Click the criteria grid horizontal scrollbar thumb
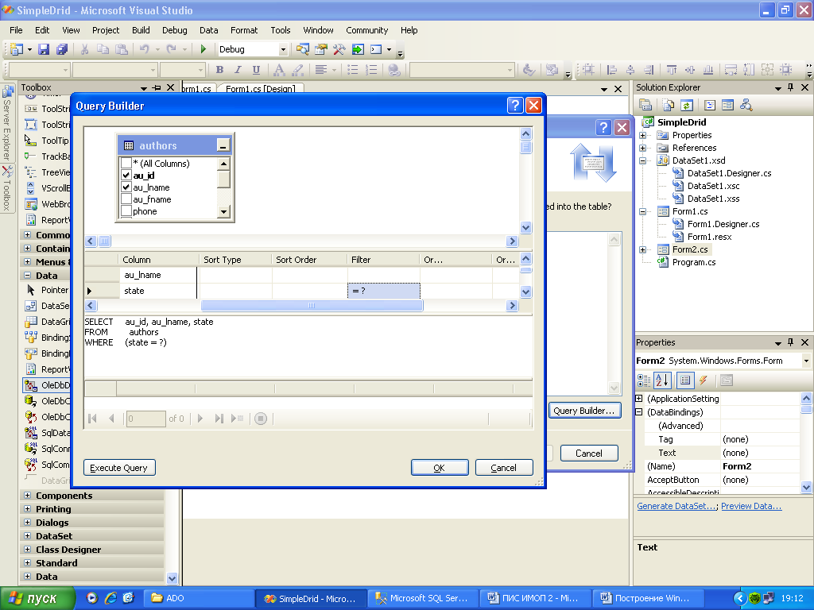The image size is (814, 610). [x=312, y=306]
